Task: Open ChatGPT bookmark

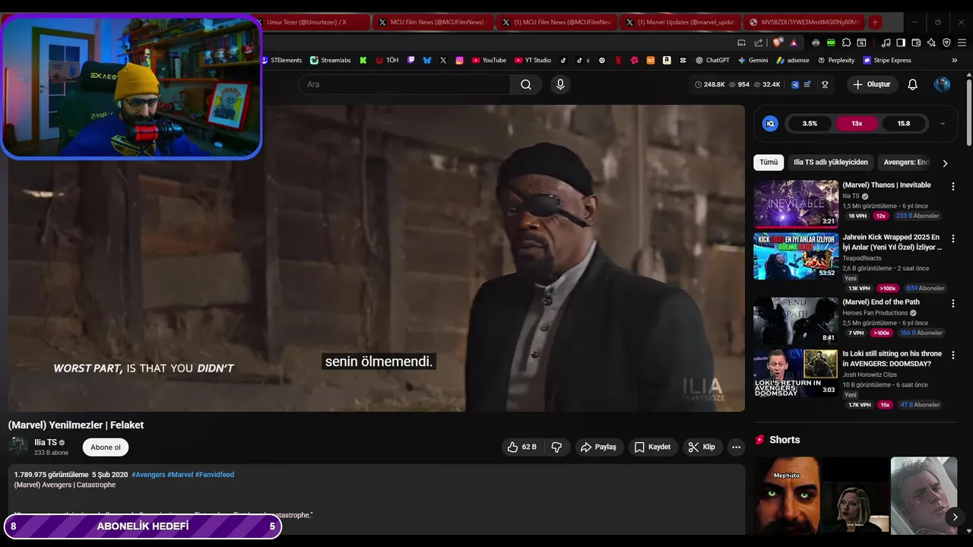Action: (x=712, y=60)
